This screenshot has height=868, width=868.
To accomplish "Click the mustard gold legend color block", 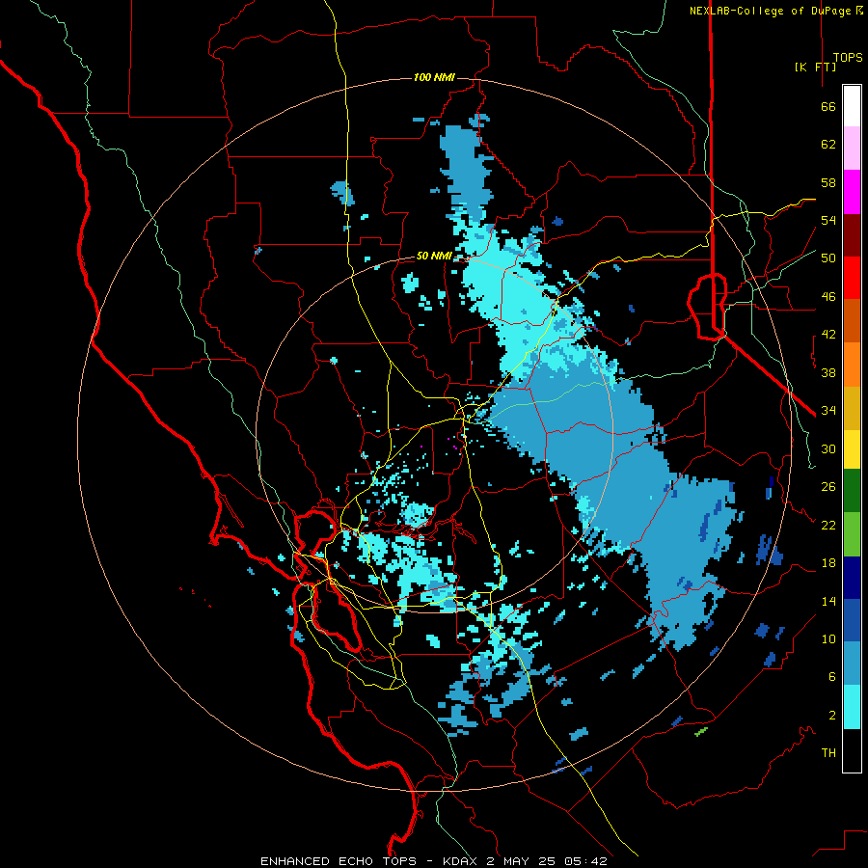I will (x=852, y=408).
